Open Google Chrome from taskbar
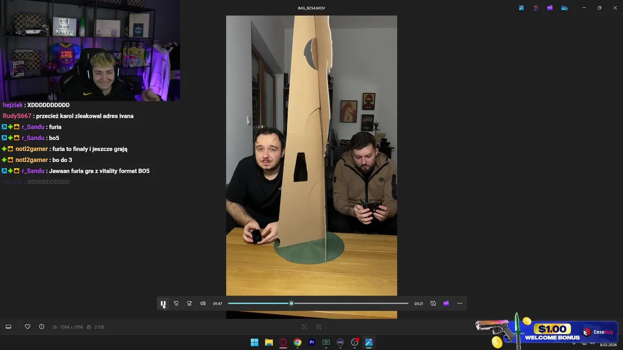Image resolution: width=623 pixels, height=350 pixels. point(297,342)
